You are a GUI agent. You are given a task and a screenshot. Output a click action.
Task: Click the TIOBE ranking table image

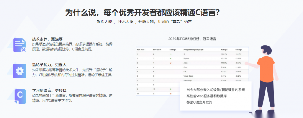click(x=192, y=71)
